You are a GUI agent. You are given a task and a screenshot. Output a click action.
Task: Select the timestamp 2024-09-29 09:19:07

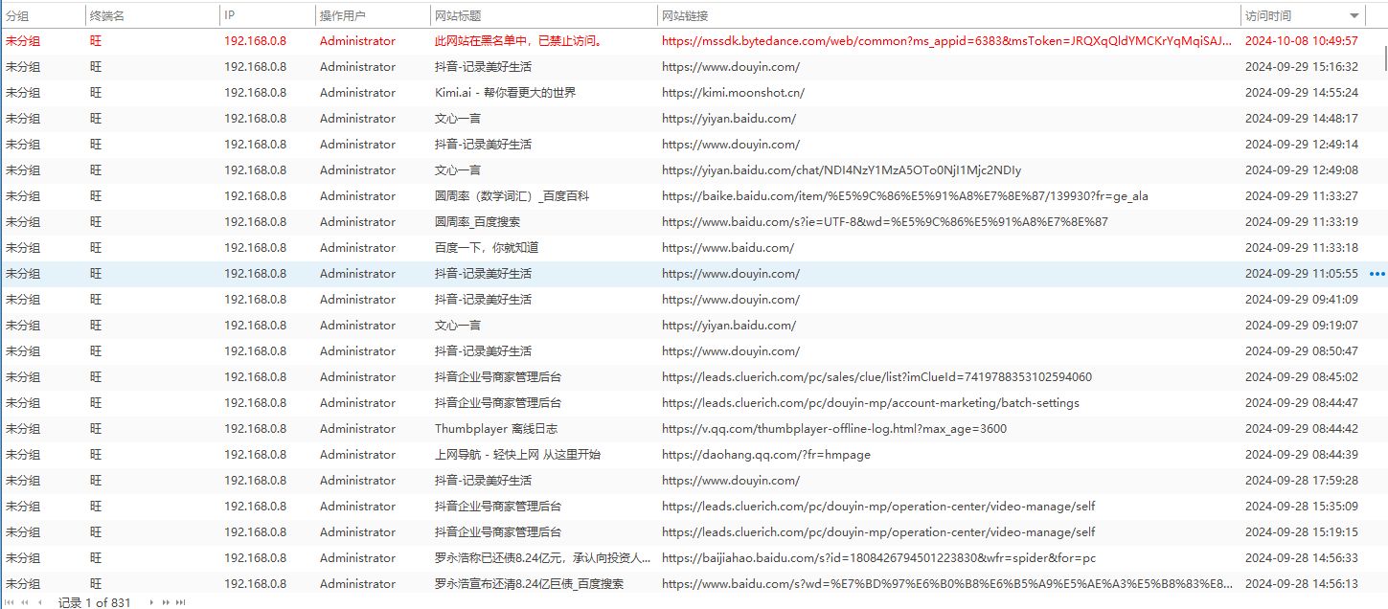(1301, 326)
